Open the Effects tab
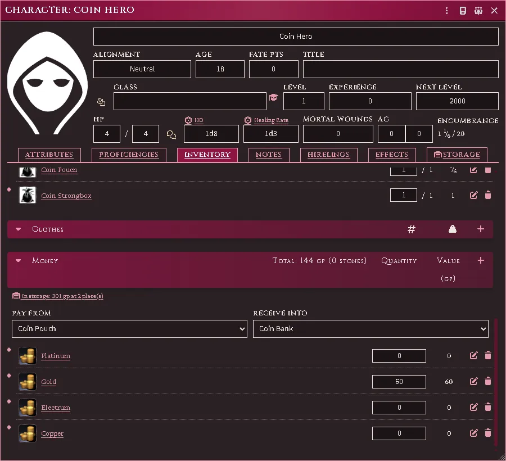The height and width of the screenshot is (461, 506). (392, 155)
